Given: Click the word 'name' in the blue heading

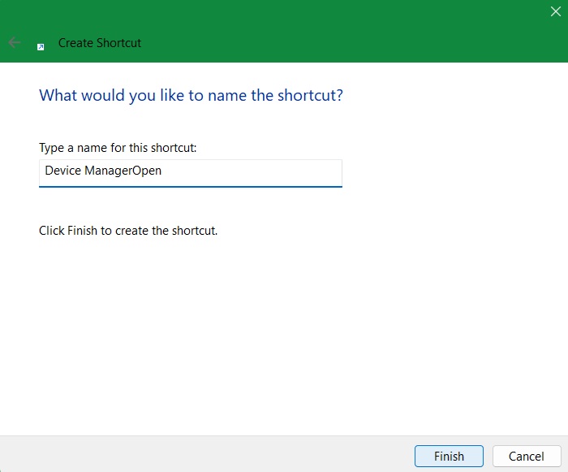Looking at the screenshot, I should pyautogui.click(x=227, y=96).
